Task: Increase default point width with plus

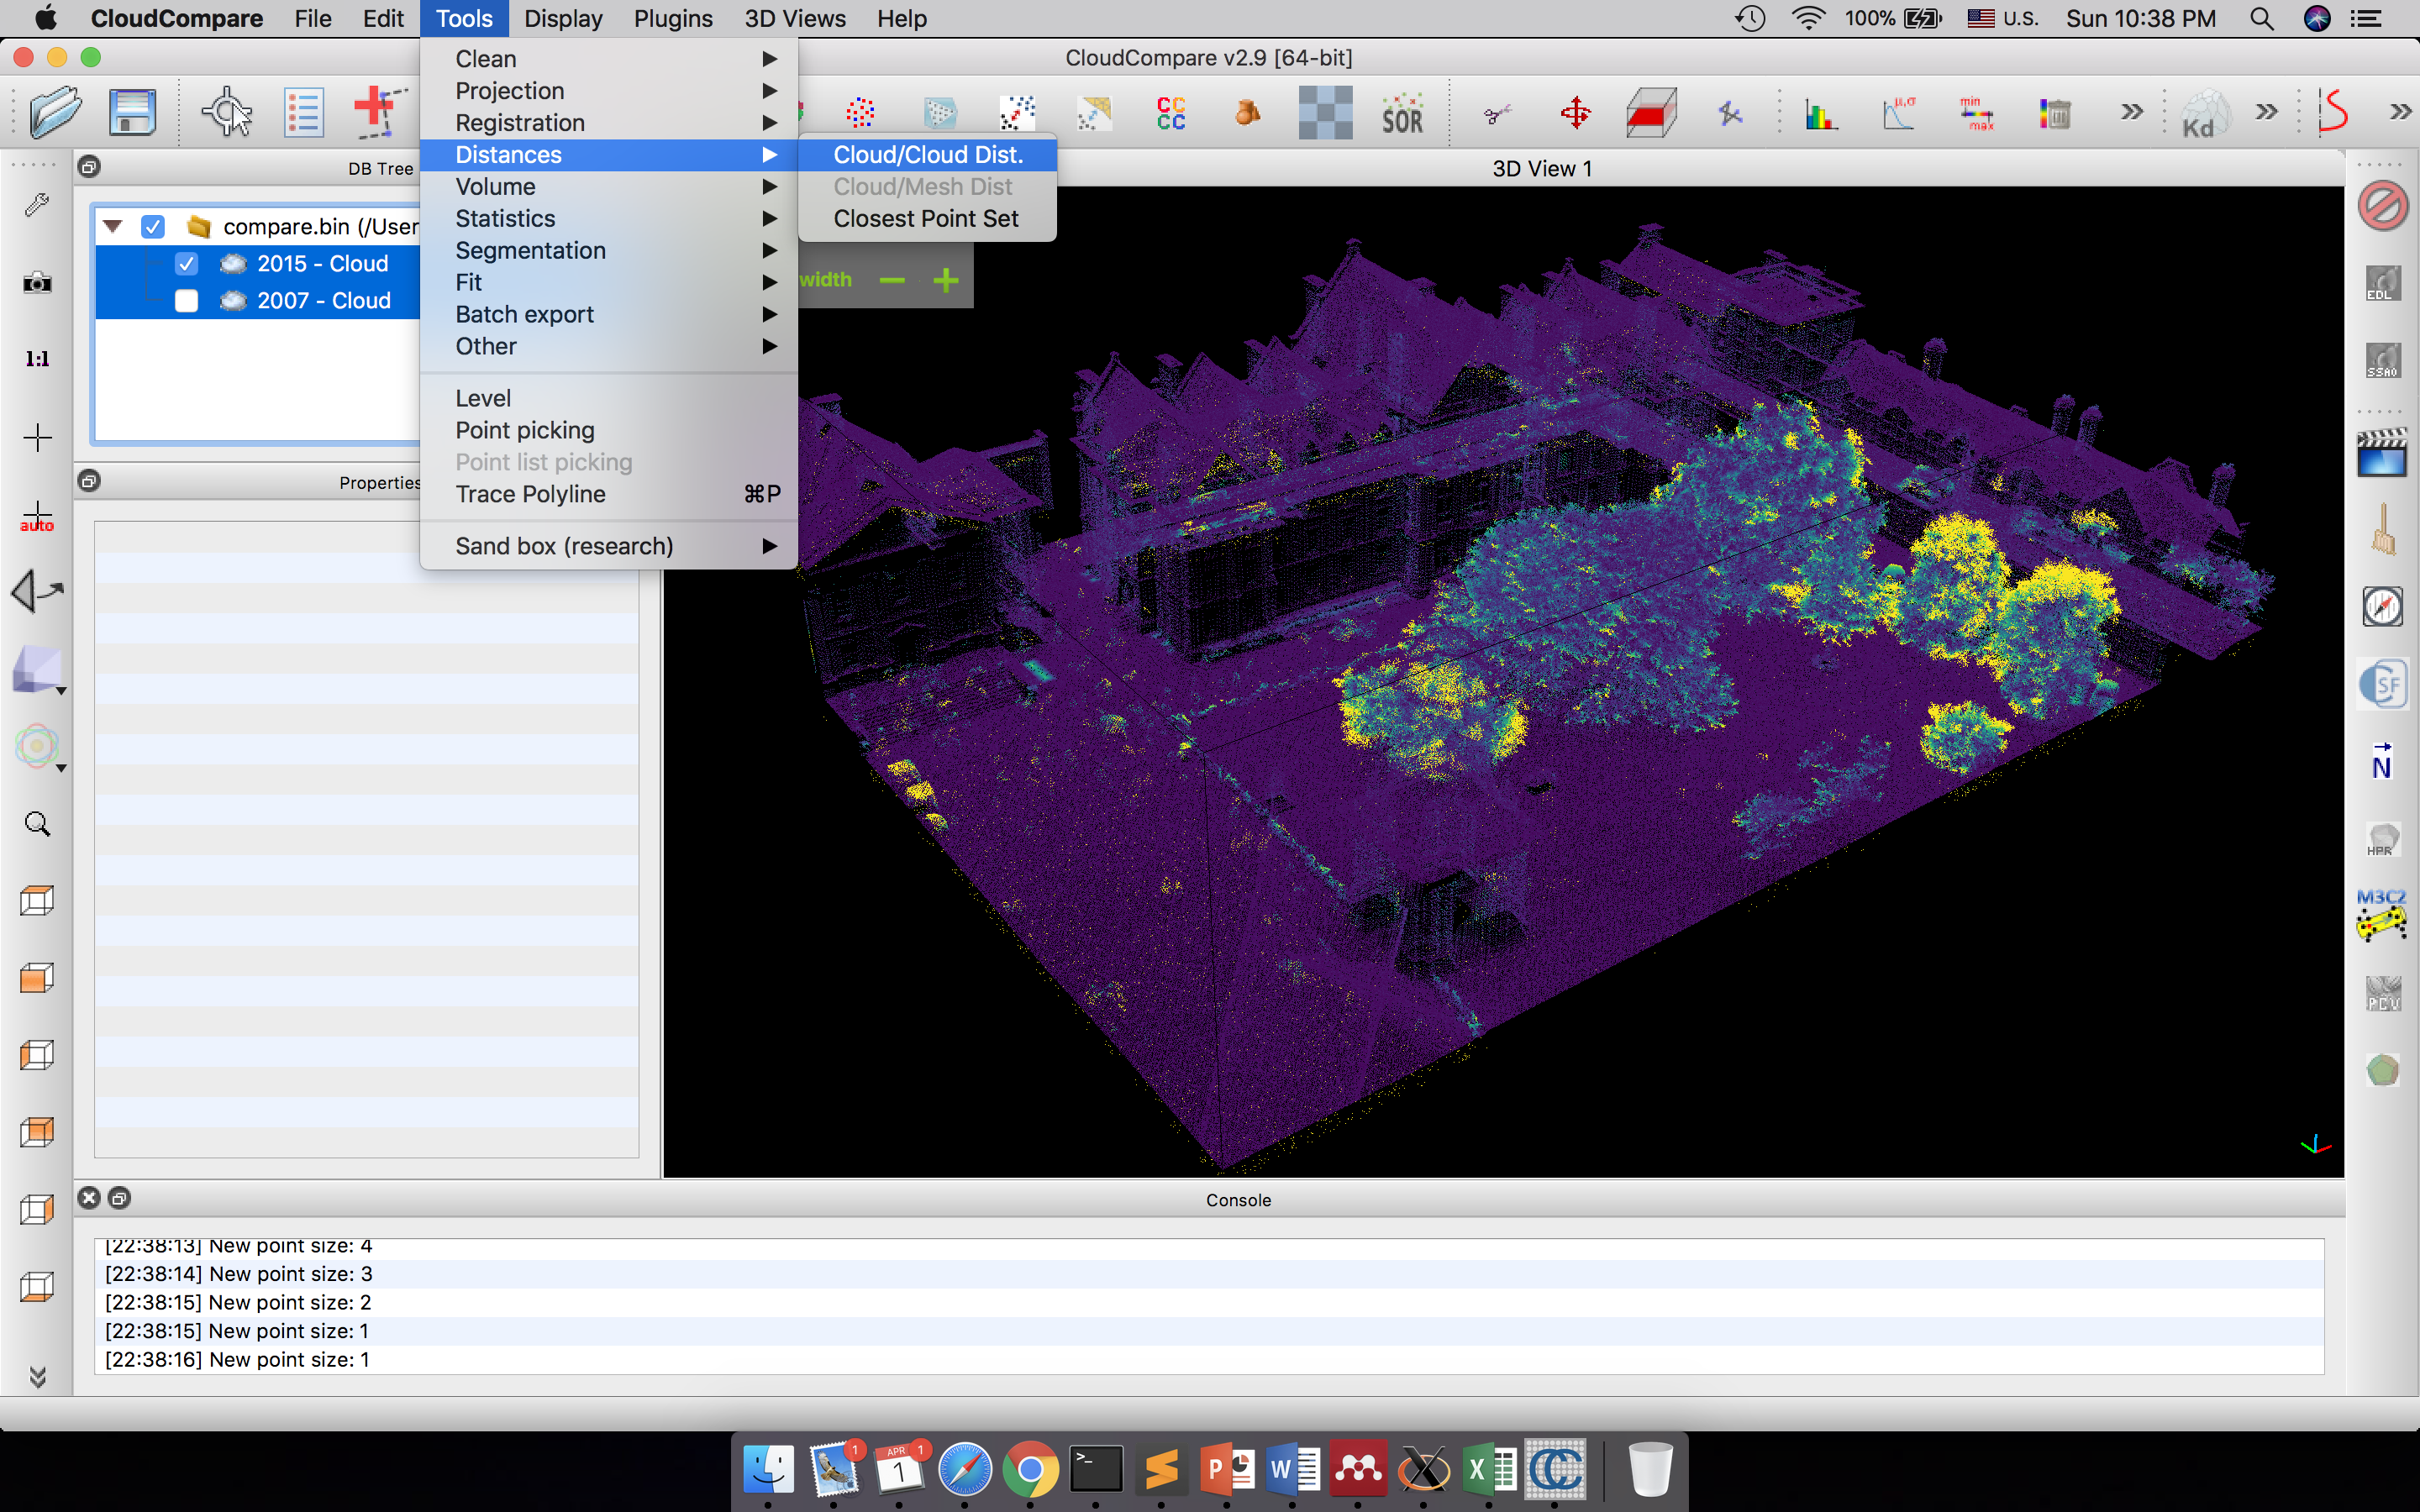Action: tap(945, 280)
